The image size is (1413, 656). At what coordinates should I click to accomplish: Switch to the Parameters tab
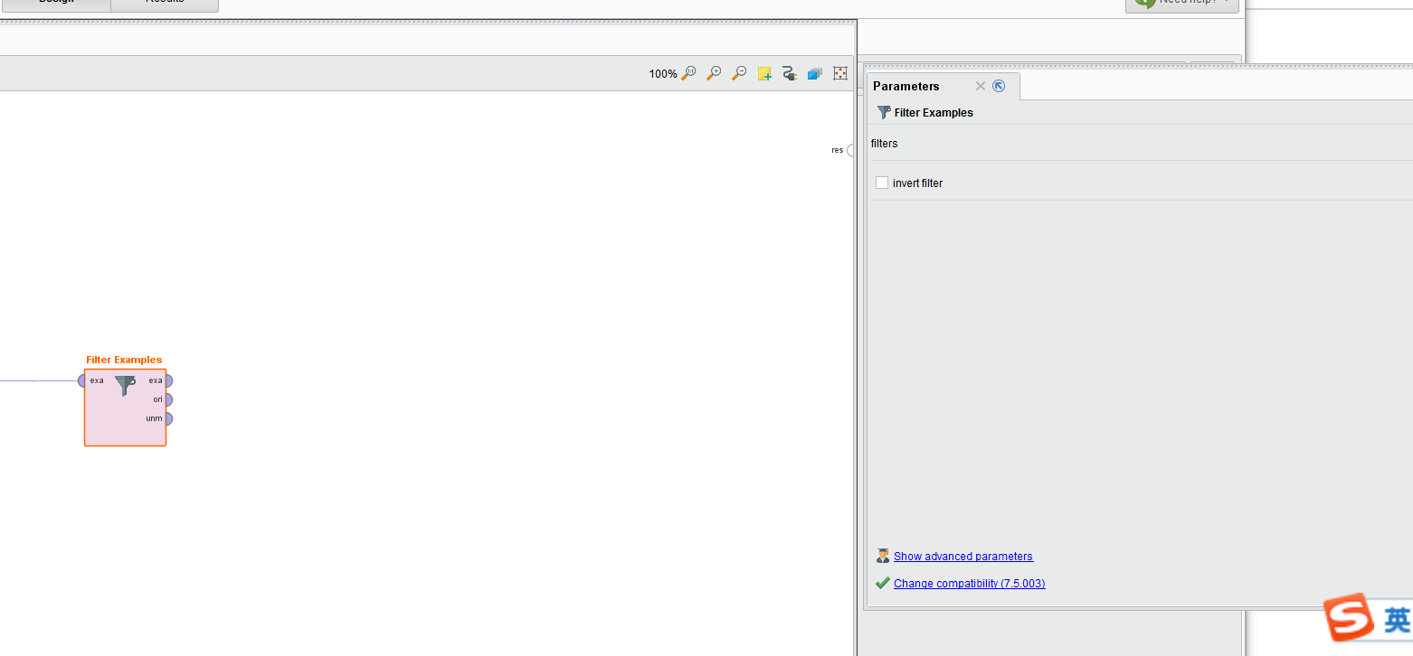point(906,86)
